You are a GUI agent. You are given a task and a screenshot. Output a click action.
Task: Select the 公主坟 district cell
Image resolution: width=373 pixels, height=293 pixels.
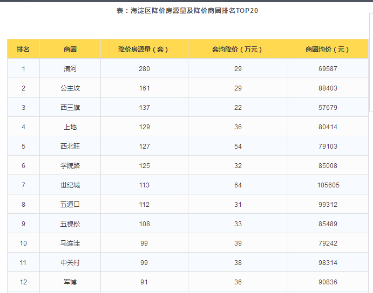[70, 88]
